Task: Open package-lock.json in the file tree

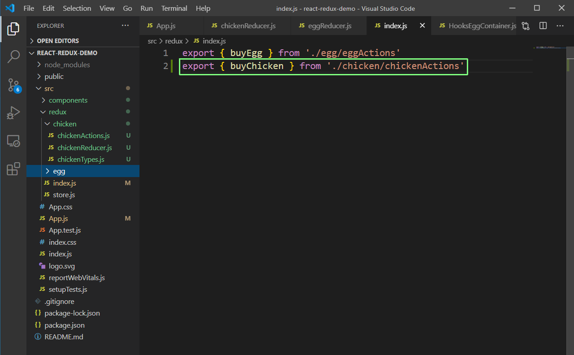Action: (x=83, y=313)
